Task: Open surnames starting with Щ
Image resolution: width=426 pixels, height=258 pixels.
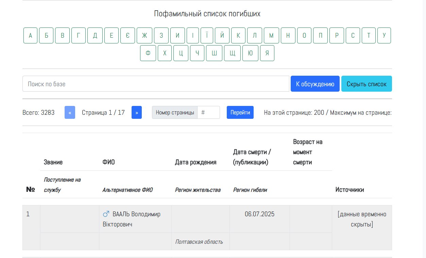Action: coord(233,53)
